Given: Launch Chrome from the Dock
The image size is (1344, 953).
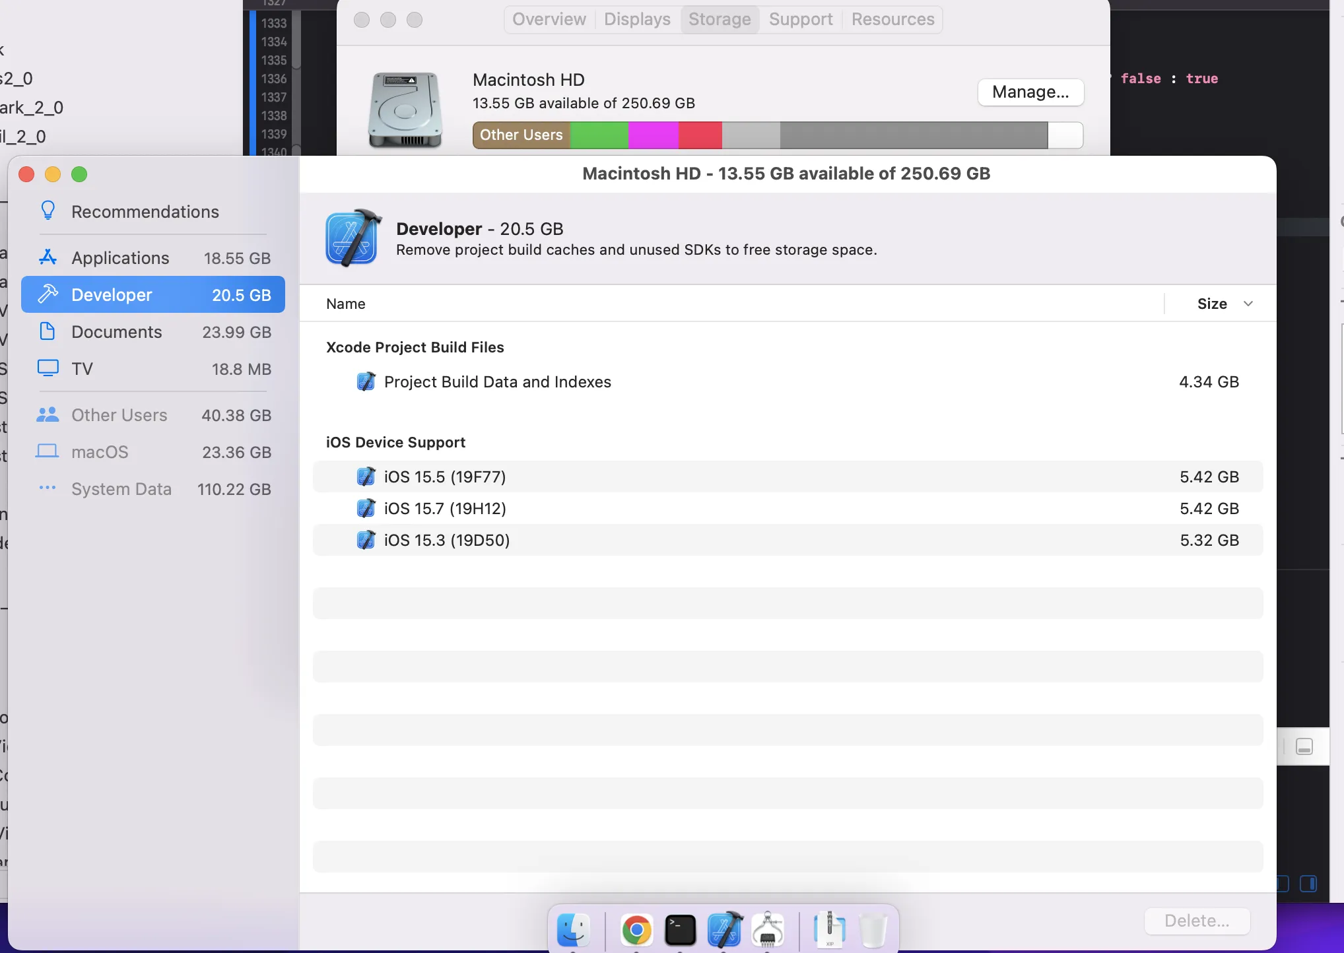Looking at the screenshot, I should pos(636,930).
